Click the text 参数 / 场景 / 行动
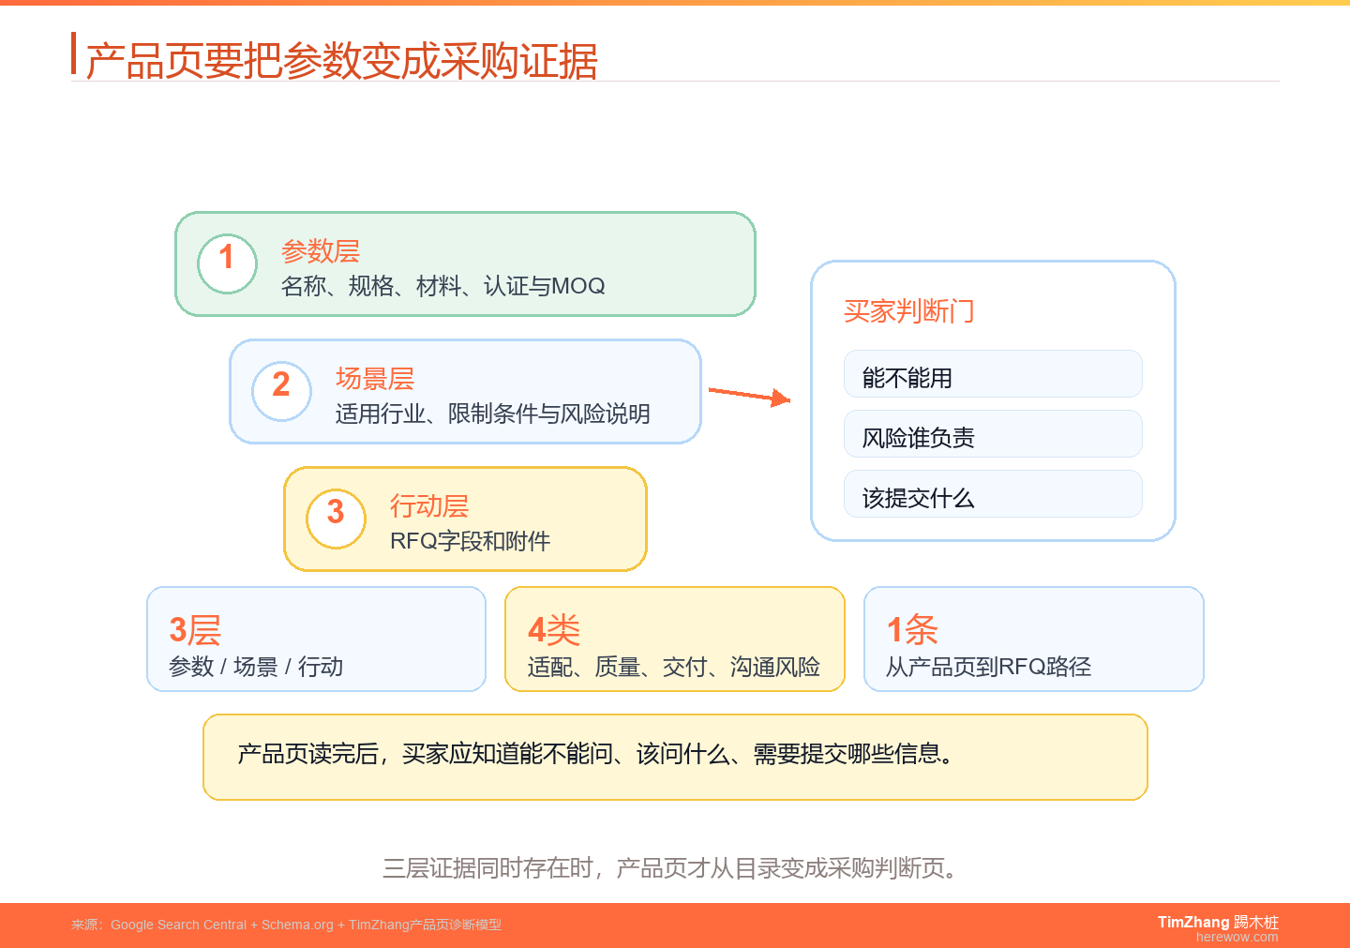Viewport: 1350px width, 948px height. 256,667
